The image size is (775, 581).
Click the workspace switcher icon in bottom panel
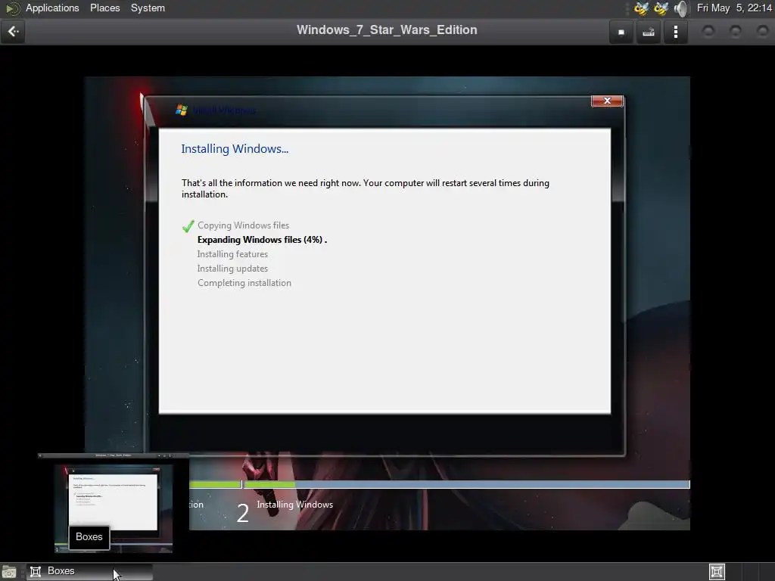pyautogui.click(x=717, y=572)
